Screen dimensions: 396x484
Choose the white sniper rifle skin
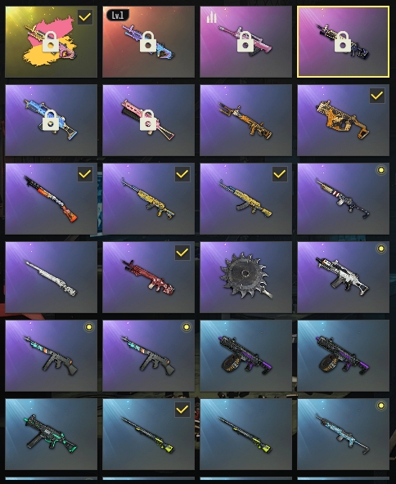coord(52,277)
